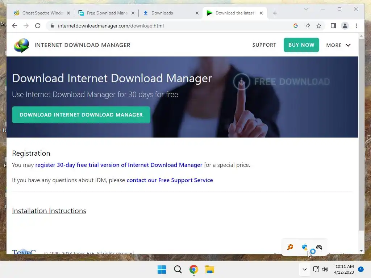
Task: Open the Chrome three-dot menu
Action: (x=357, y=26)
